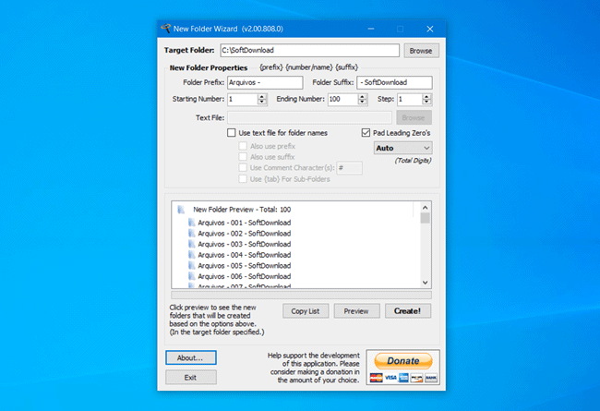Click the Folder Prefix text field

pos(264,82)
